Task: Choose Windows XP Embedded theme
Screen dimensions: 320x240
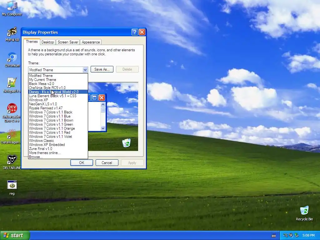Action: (58, 145)
